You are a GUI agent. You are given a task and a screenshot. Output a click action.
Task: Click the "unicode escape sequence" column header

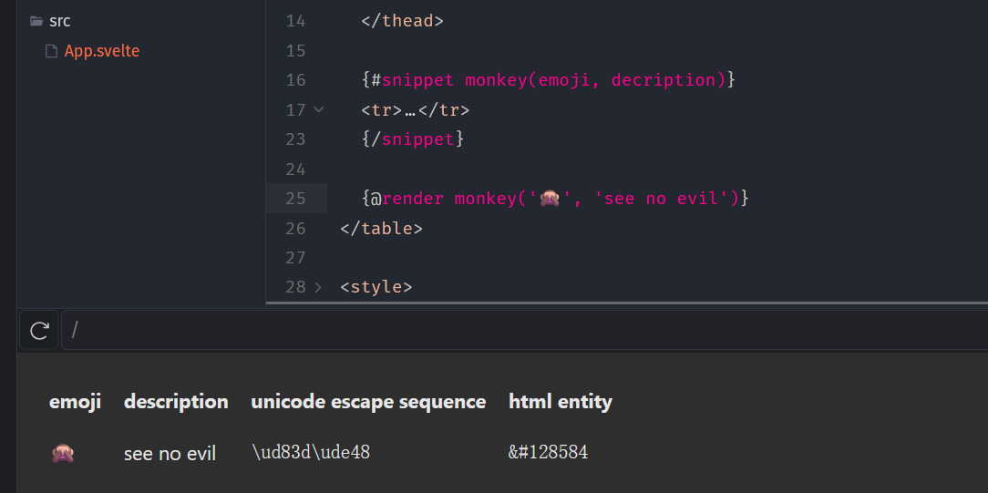368,401
